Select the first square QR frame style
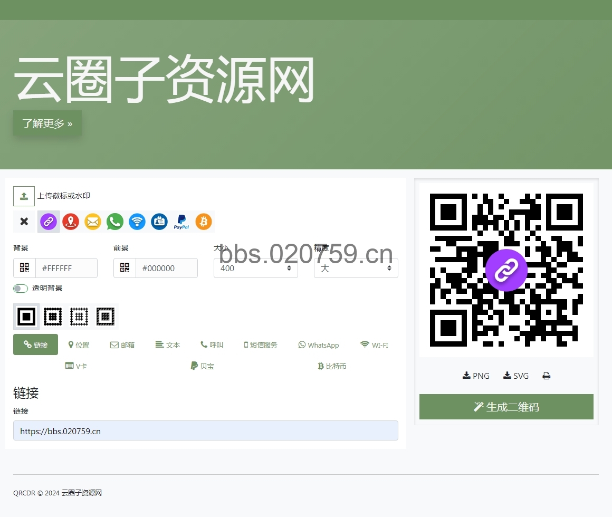The height and width of the screenshot is (517, 612). (x=26, y=317)
